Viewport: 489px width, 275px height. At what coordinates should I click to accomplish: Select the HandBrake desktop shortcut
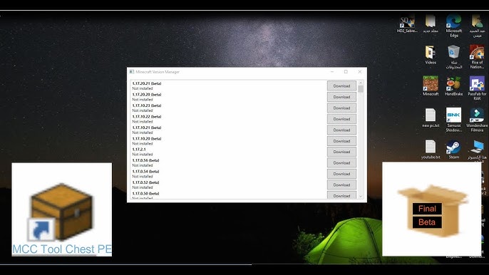(454, 86)
